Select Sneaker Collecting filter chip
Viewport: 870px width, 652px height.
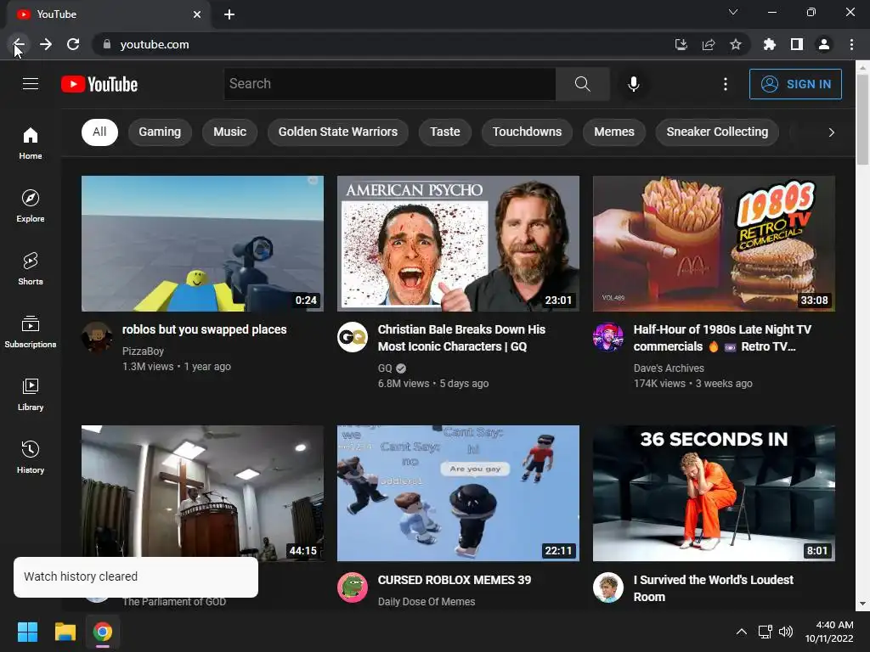(717, 132)
